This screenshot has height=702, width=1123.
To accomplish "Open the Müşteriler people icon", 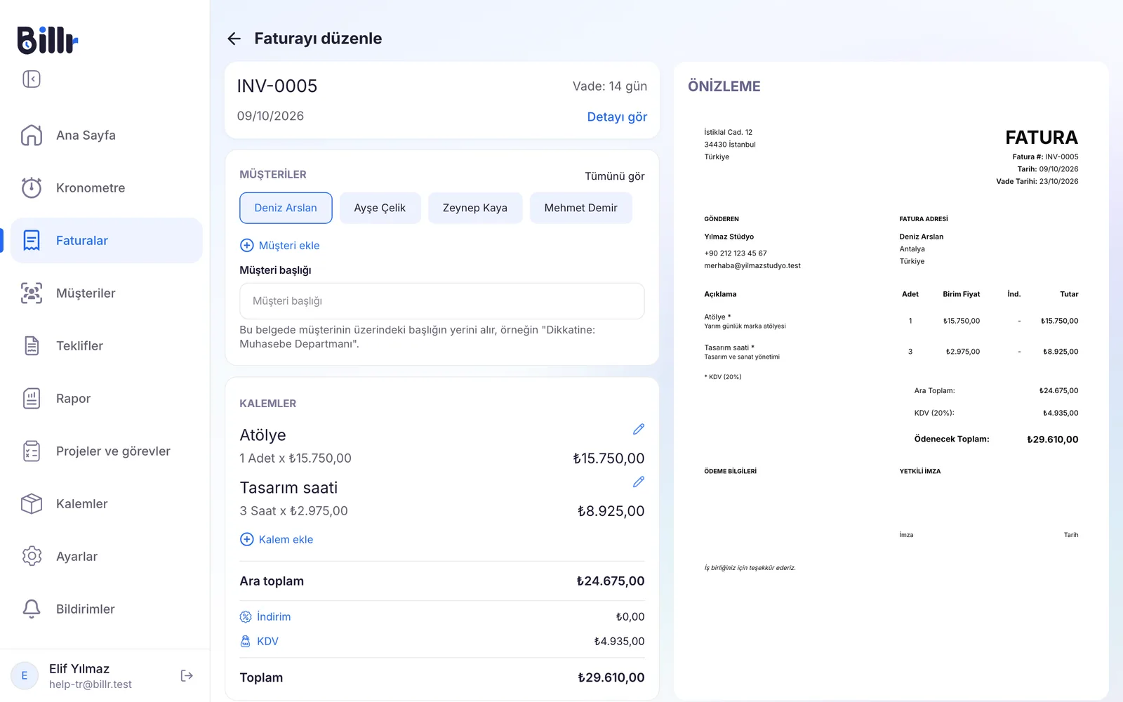I will pos(32,293).
